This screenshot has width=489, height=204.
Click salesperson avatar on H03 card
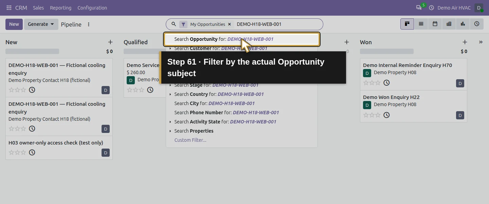pyautogui.click(x=106, y=153)
